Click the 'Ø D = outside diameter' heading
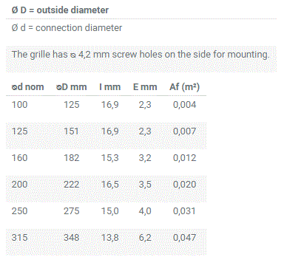The image size is (290, 274). [60, 10]
